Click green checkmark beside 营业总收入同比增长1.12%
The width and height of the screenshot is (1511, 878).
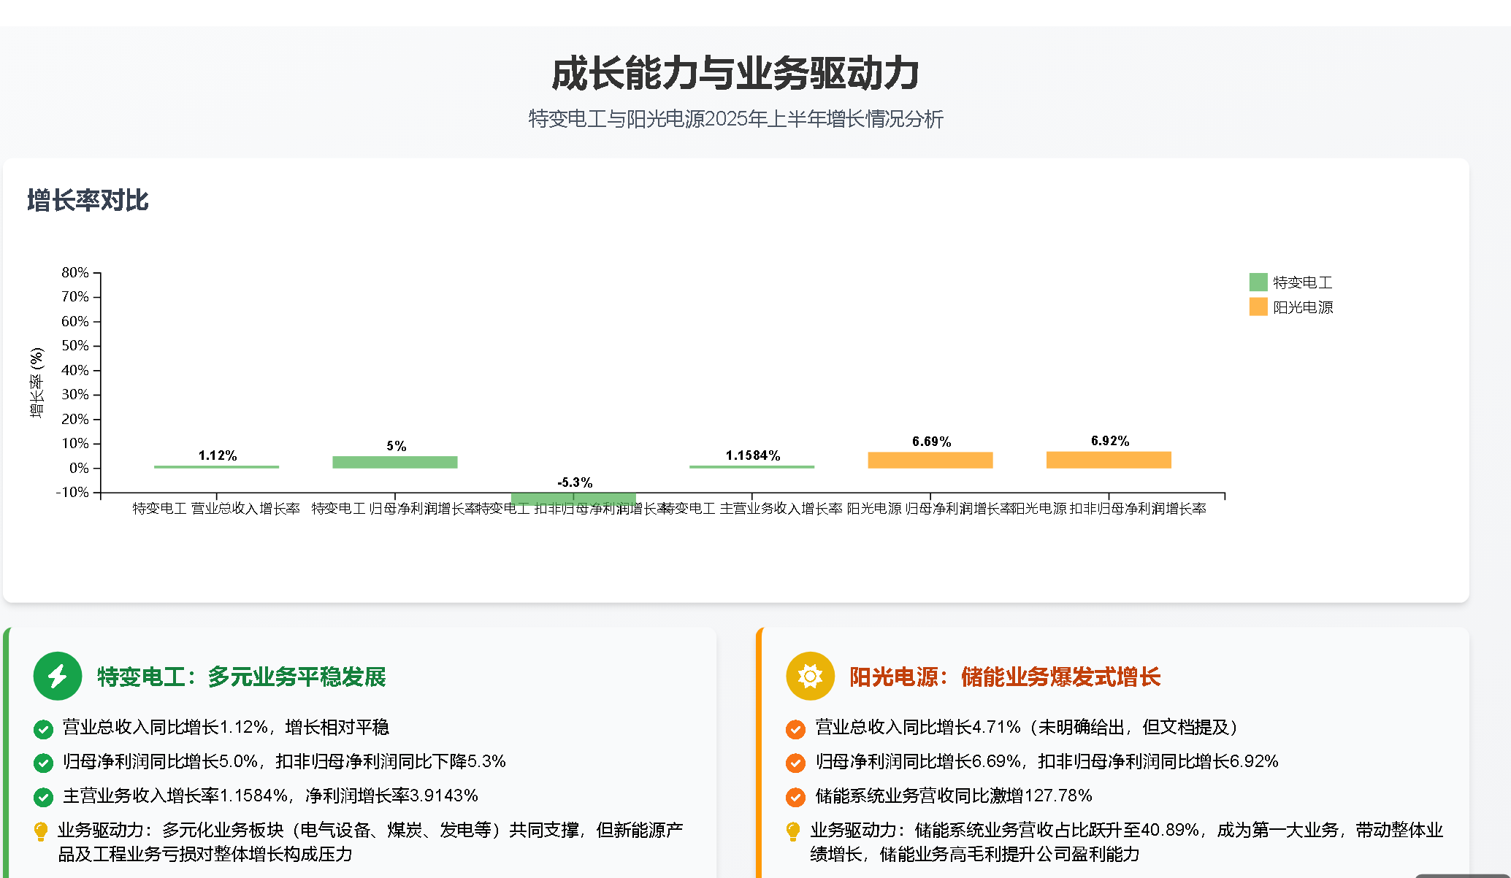coord(43,728)
